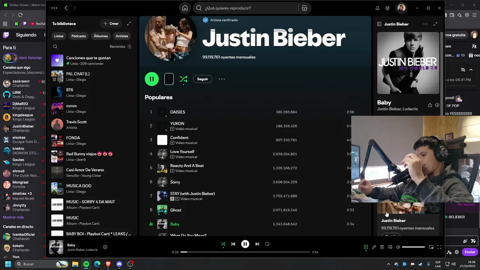Open Twitch chat settings gear

456,252
